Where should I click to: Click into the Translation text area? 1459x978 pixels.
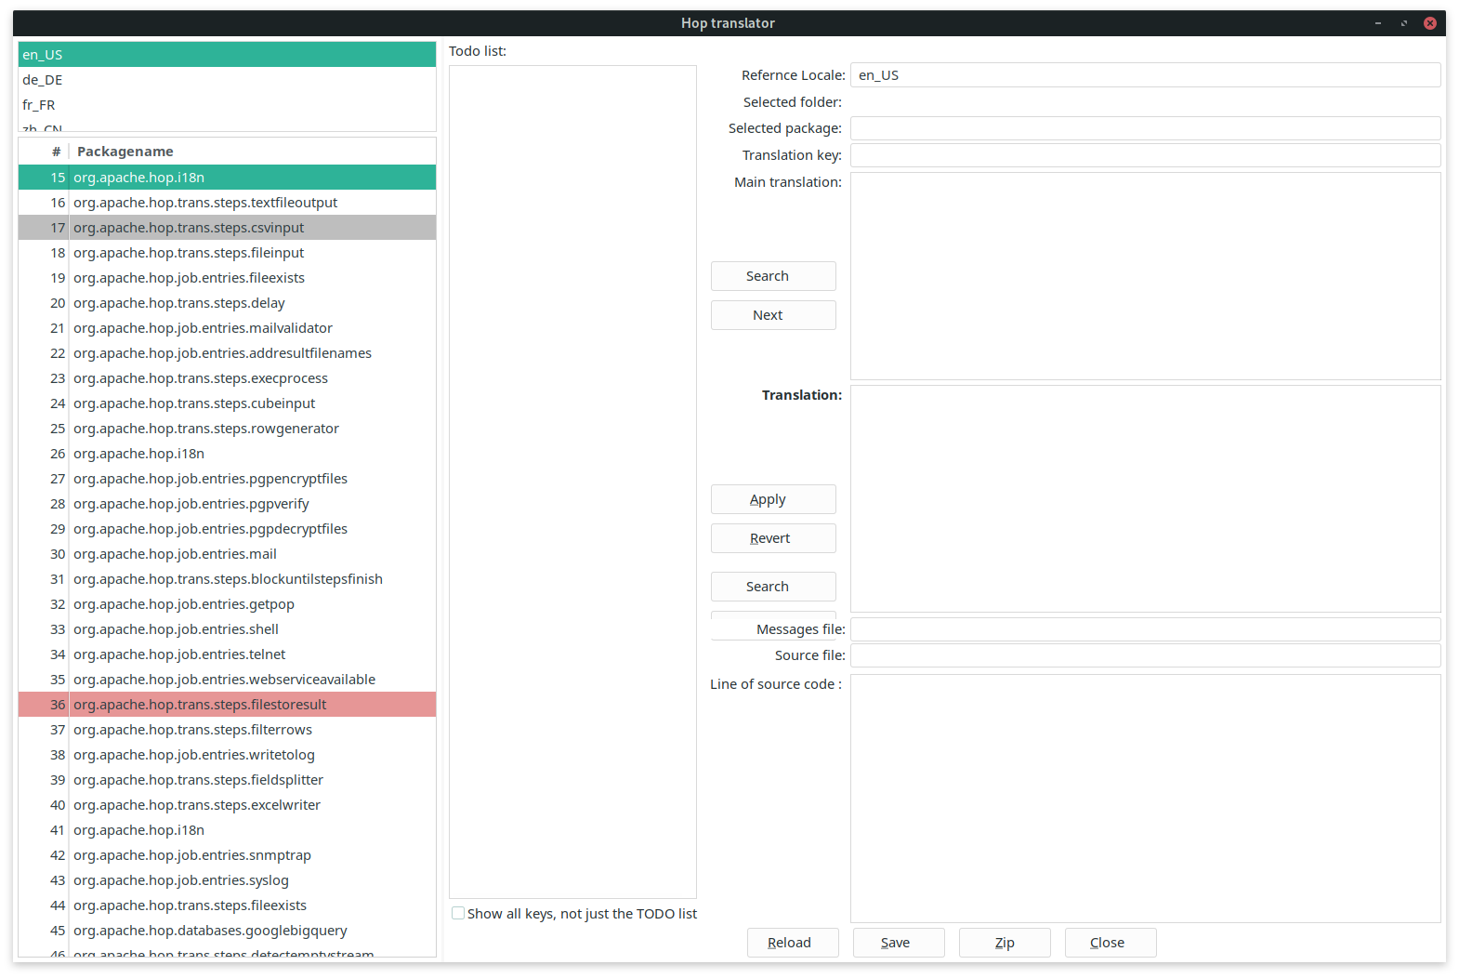(1145, 498)
